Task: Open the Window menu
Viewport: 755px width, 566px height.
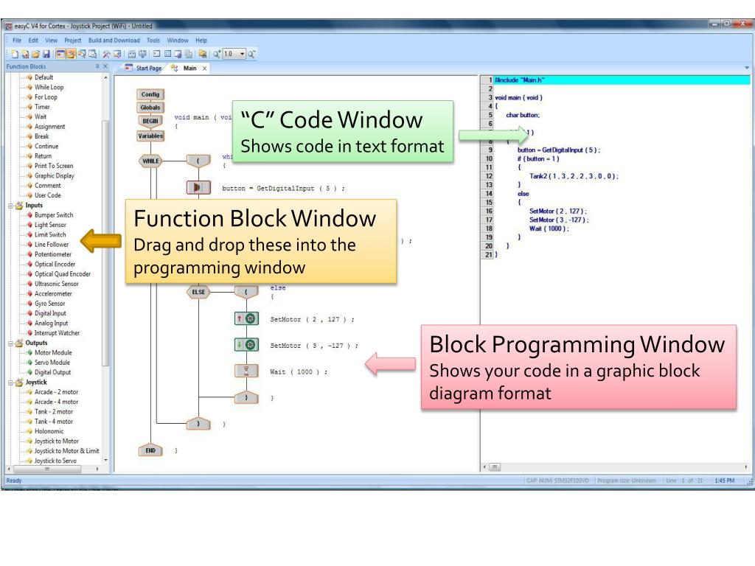Action: coord(178,41)
